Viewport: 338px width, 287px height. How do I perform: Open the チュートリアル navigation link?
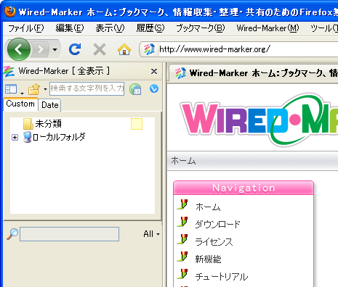coord(222,277)
